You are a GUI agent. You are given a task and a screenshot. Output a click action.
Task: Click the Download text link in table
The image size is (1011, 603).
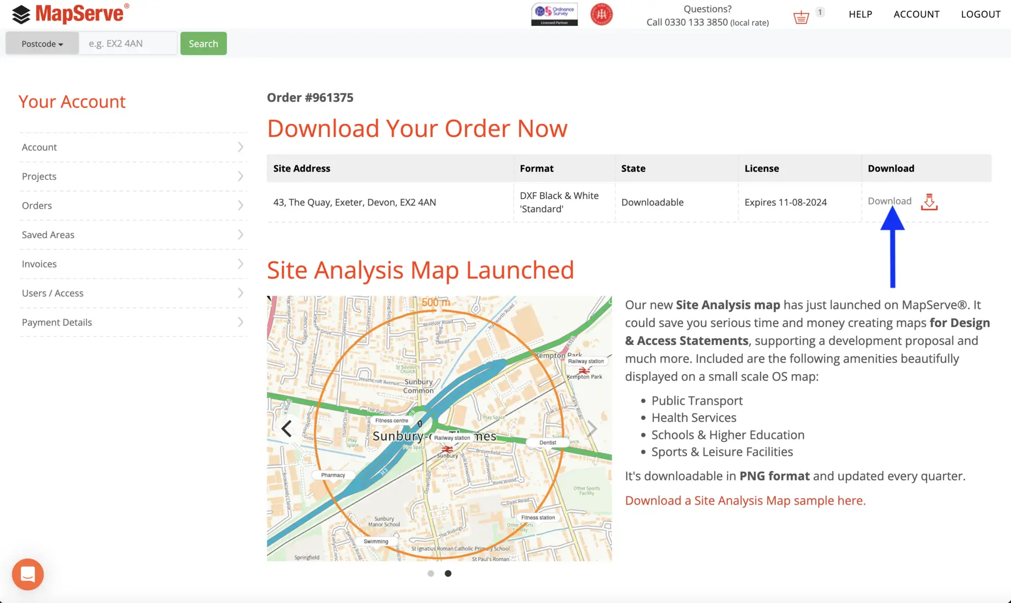889,201
